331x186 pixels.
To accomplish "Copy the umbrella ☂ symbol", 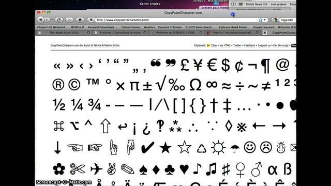I will pyautogui.click(x=235, y=148).
